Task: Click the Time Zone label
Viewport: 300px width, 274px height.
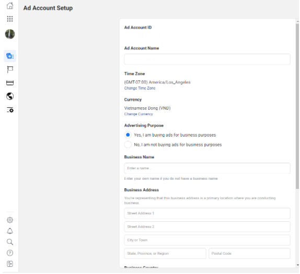Action: pos(134,74)
